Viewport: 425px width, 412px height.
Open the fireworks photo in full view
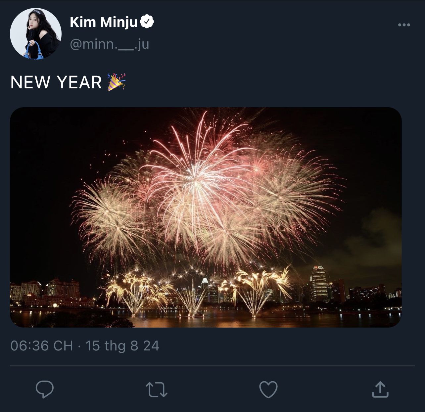(x=206, y=217)
